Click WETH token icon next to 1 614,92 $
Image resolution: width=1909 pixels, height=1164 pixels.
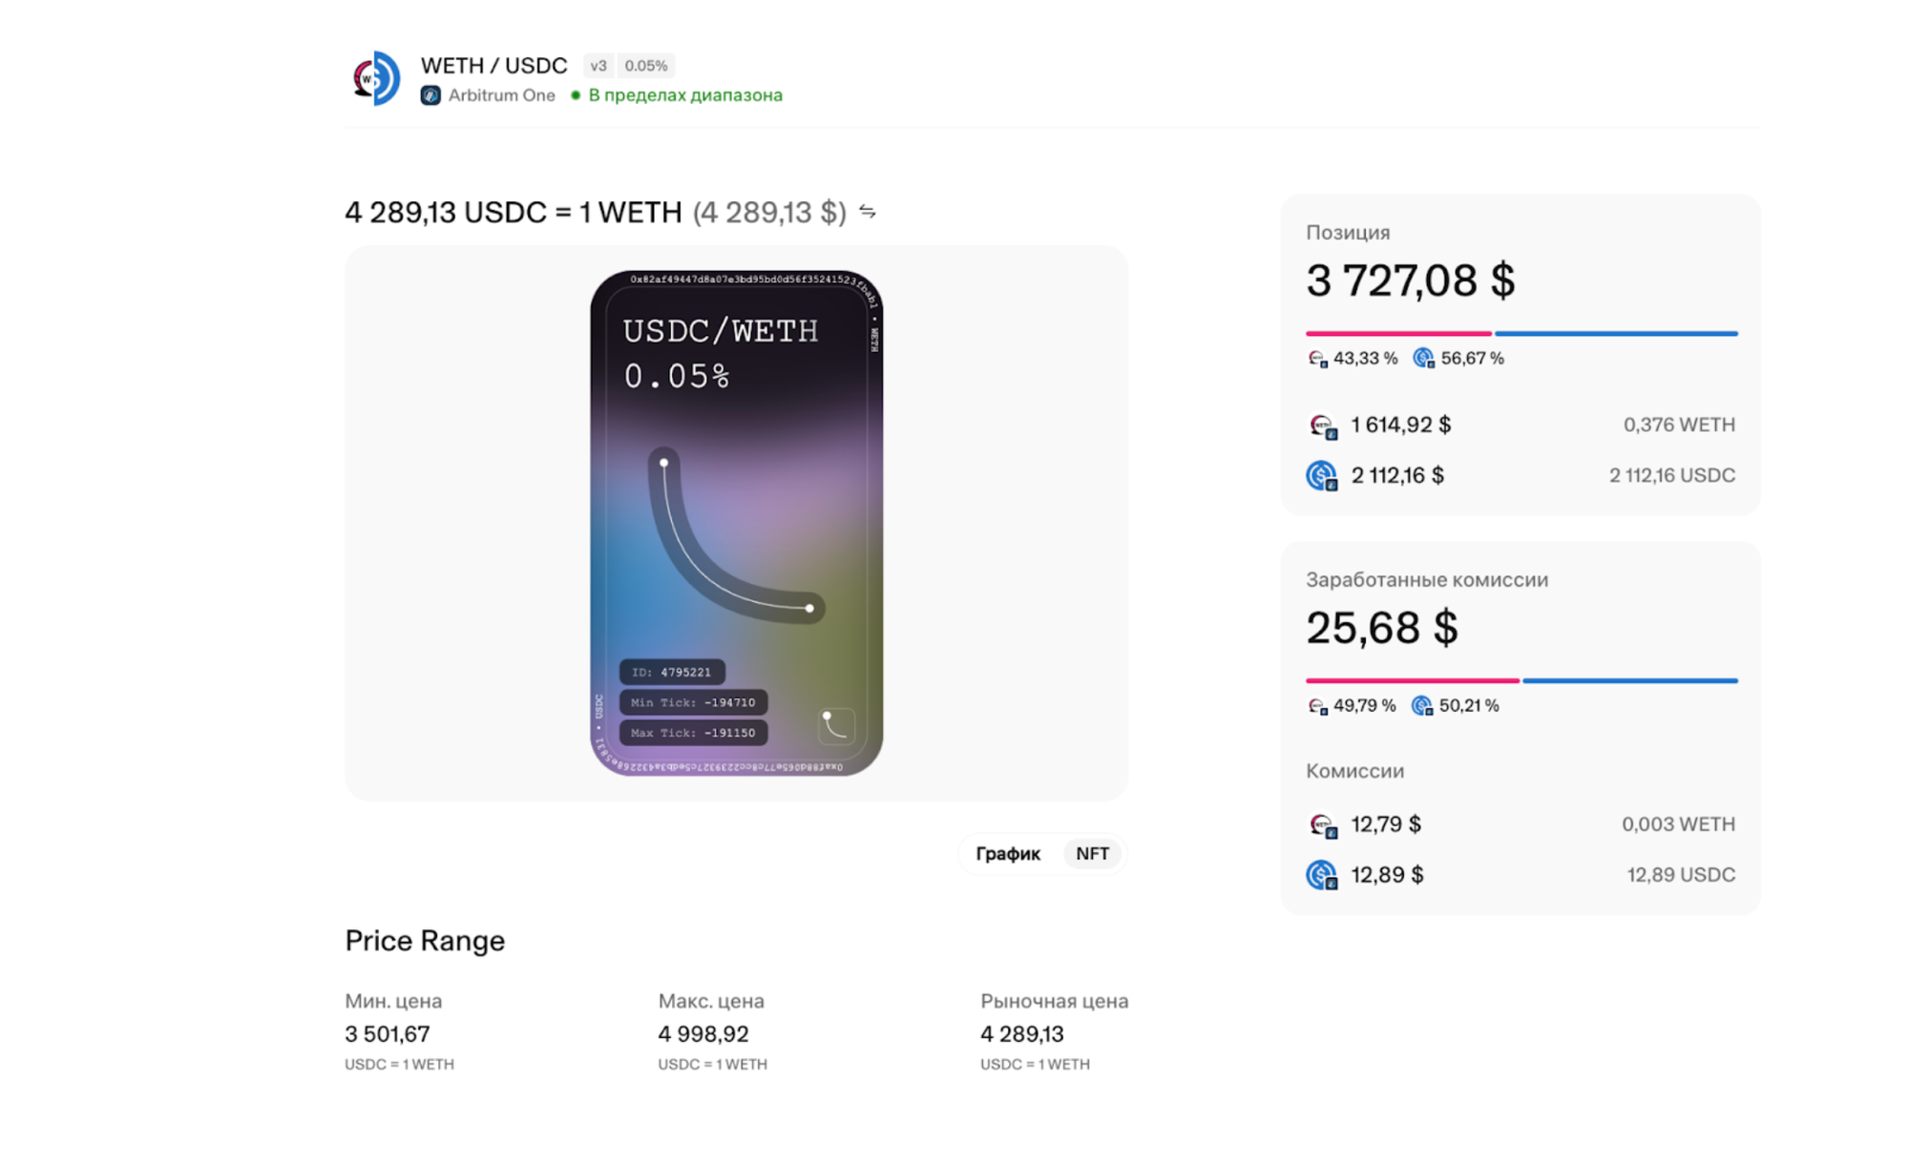click(1322, 426)
